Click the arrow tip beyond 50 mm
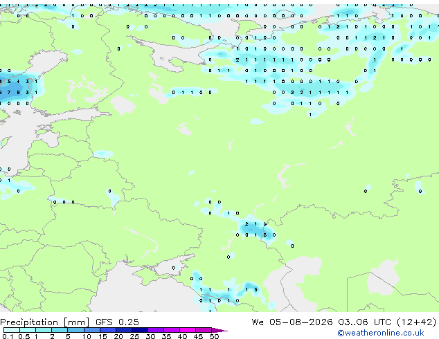The height and width of the screenshot is (339, 439). (219, 330)
